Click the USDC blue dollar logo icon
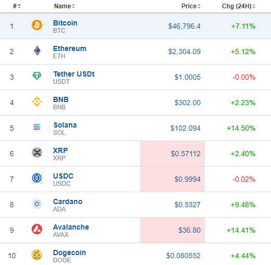Image resolution: width=271 pixels, height=265 pixels. coord(37,178)
